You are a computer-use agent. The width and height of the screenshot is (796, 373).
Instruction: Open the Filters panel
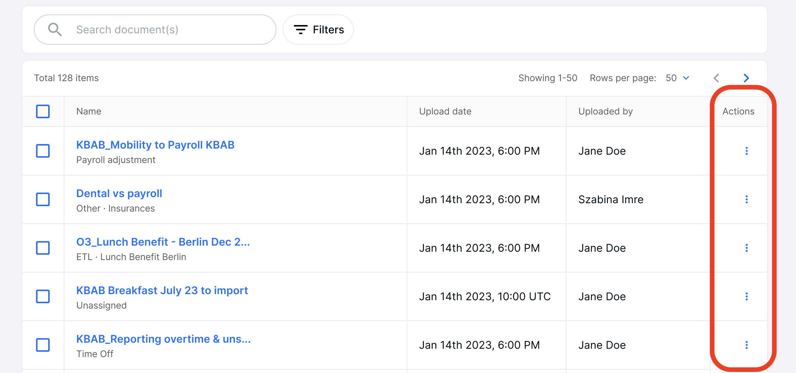pos(318,30)
